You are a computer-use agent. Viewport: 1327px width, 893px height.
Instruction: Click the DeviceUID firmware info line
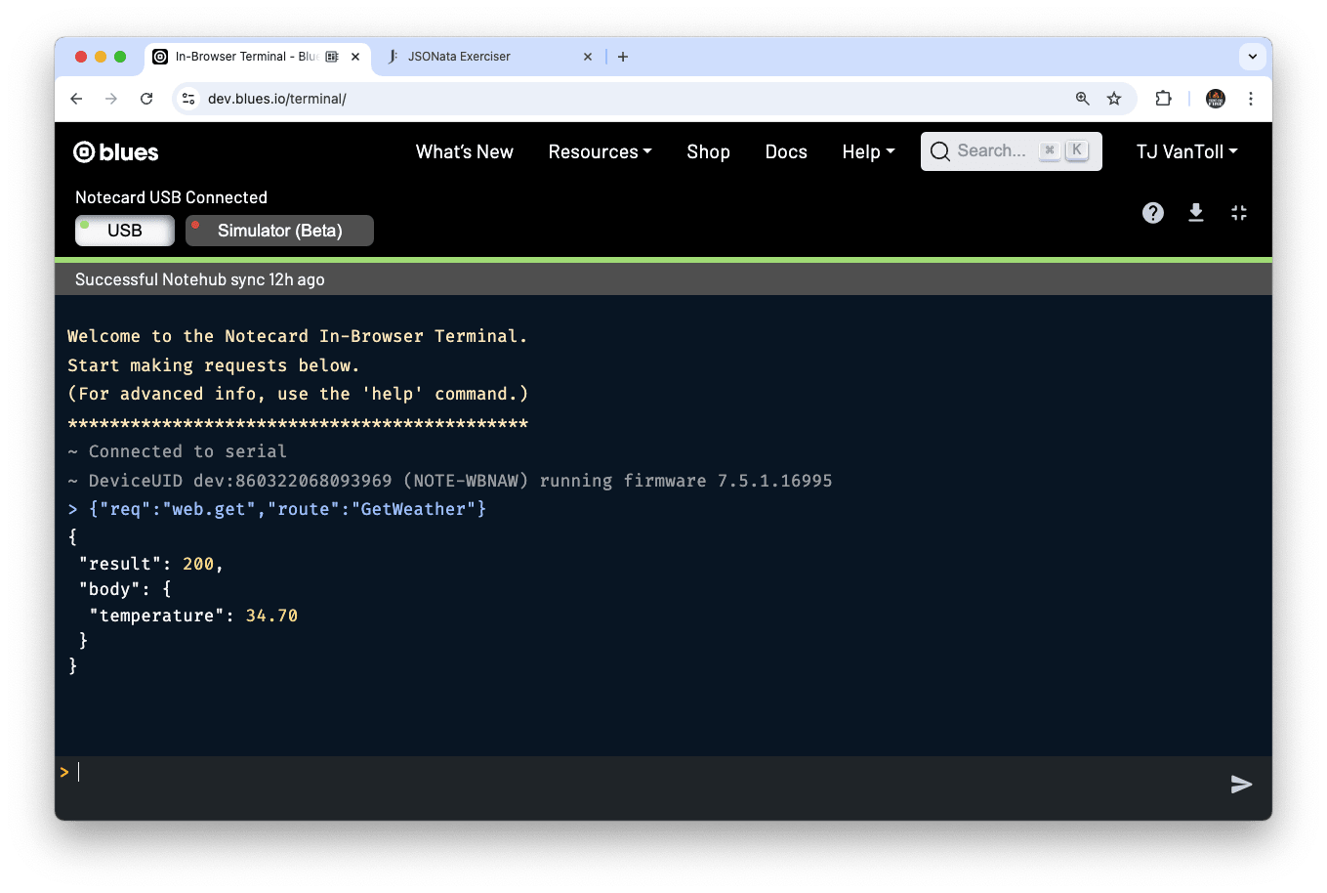[x=450, y=481]
